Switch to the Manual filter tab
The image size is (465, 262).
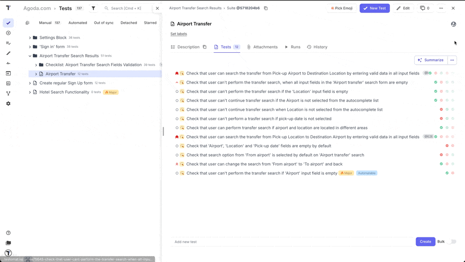[49, 23]
